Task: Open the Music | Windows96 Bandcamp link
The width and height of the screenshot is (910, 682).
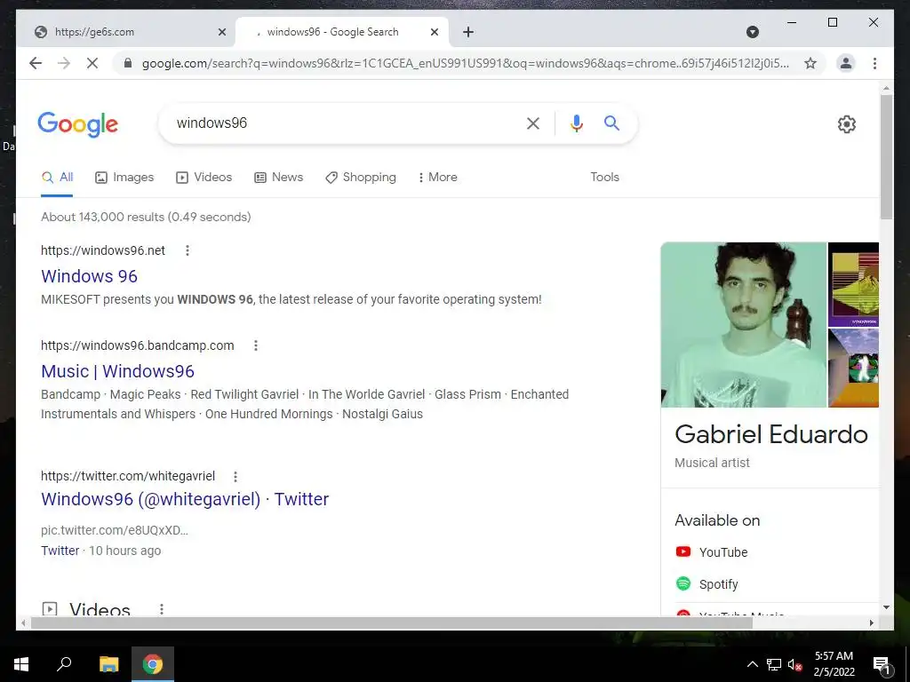Action: coord(118,371)
